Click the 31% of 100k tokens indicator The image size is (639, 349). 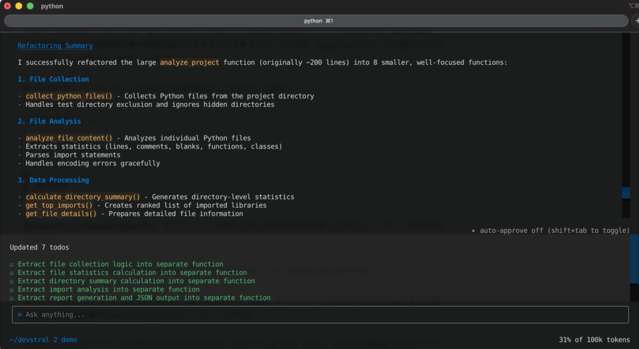pyautogui.click(x=595, y=340)
